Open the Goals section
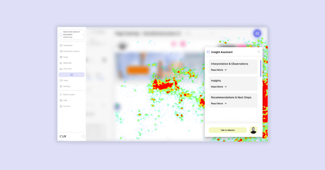This screenshot has height=170, width=325. (x=65, y=57)
